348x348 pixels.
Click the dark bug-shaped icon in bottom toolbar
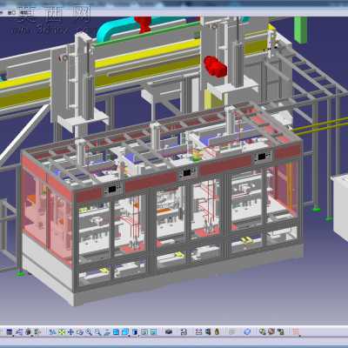pos(28,331)
